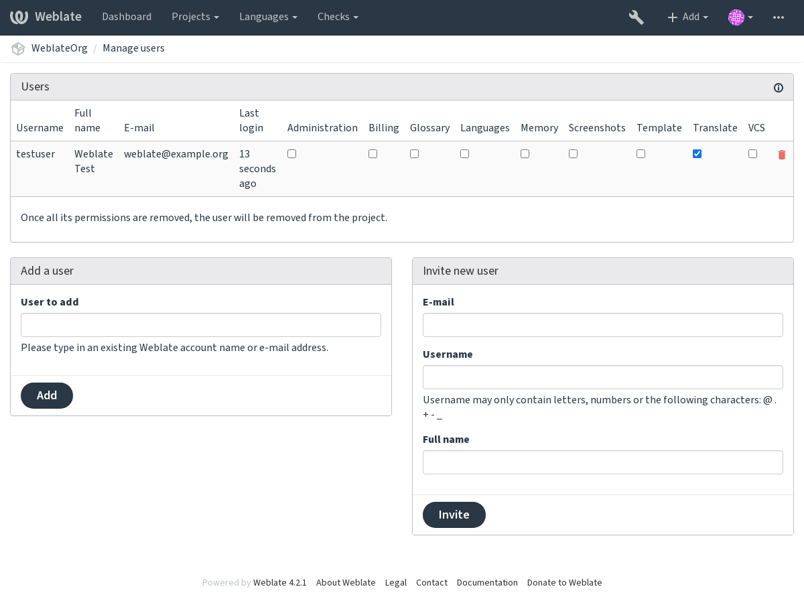
Task: Open Documentation footer link
Action: coord(487,582)
